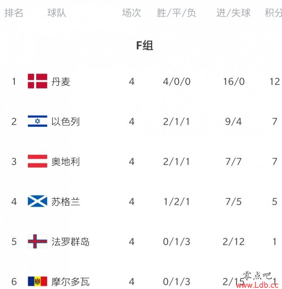Screen dimensions: 282x289
Task: Click the F组 group heading
Action: point(145,45)
